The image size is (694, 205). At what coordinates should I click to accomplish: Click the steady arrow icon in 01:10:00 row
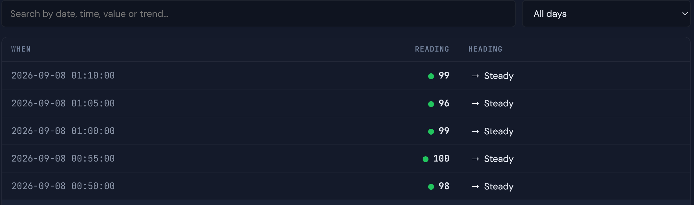tap(475, 76)
